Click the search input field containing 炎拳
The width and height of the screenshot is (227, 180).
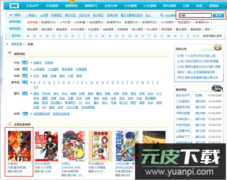tap(194, 15)
